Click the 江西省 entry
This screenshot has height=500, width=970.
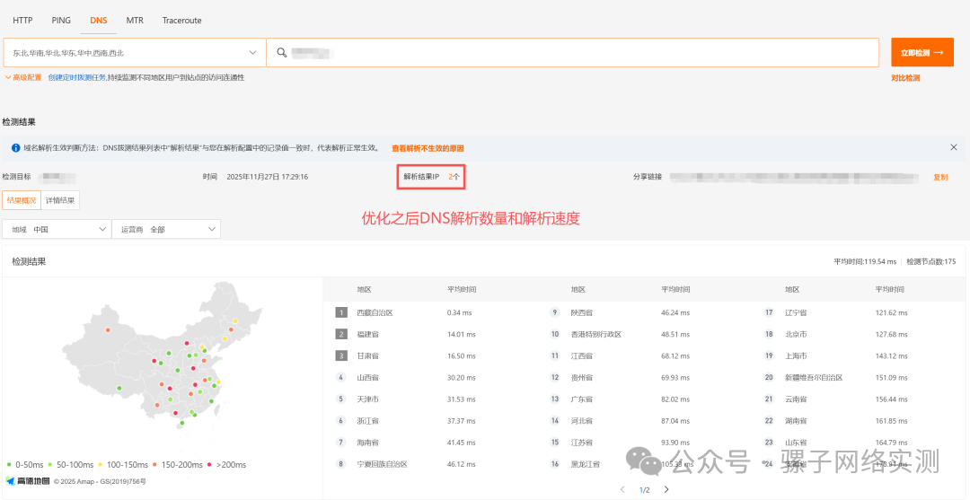[581, 356]
